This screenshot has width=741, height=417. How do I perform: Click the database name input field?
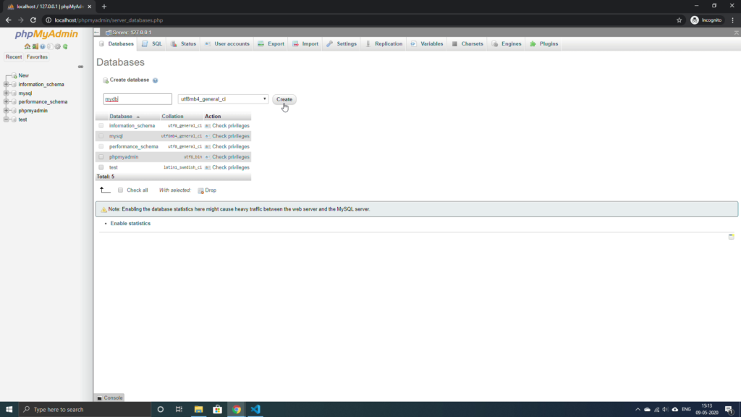(x=137, y=98)
